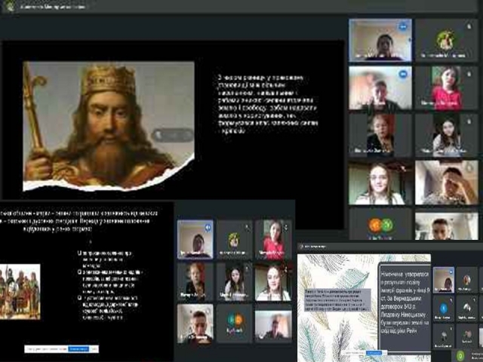Click the muted mic icon on the green-yellow avatar tile, top-right window

(x=469, y=27)
